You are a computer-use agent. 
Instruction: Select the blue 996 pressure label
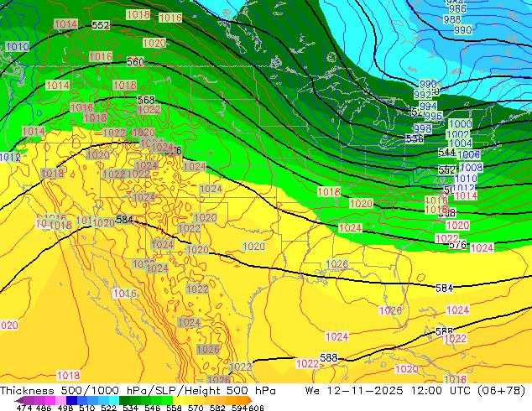pos(433,116)
